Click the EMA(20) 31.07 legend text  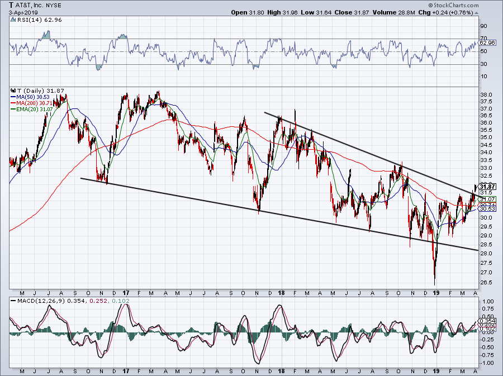(x=34, y=110)
